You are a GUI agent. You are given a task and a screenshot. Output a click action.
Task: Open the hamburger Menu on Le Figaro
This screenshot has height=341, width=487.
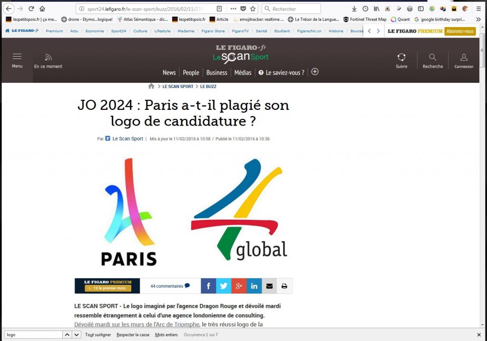[17, 57]
